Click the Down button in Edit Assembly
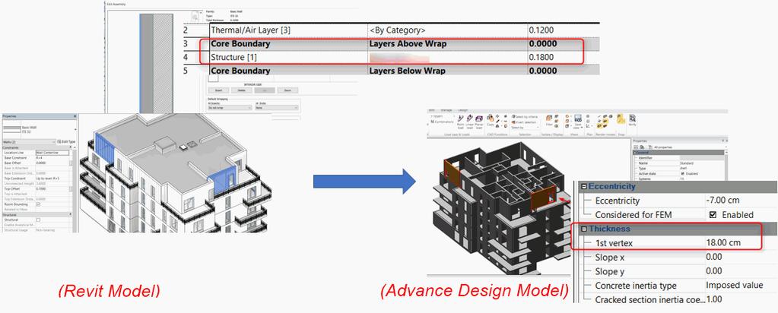The image size is (778, 313). [287, 90]
